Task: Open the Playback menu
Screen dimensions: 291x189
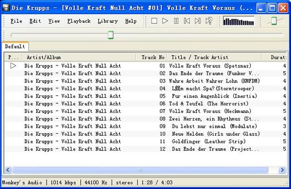Action: (x=79, y=21)
